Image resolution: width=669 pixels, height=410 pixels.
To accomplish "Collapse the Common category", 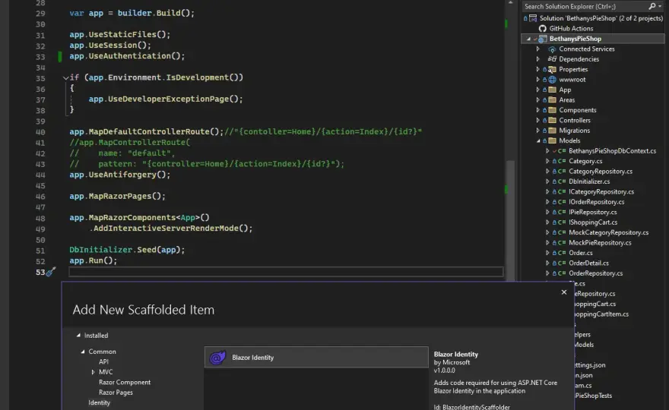I will 83,352.
